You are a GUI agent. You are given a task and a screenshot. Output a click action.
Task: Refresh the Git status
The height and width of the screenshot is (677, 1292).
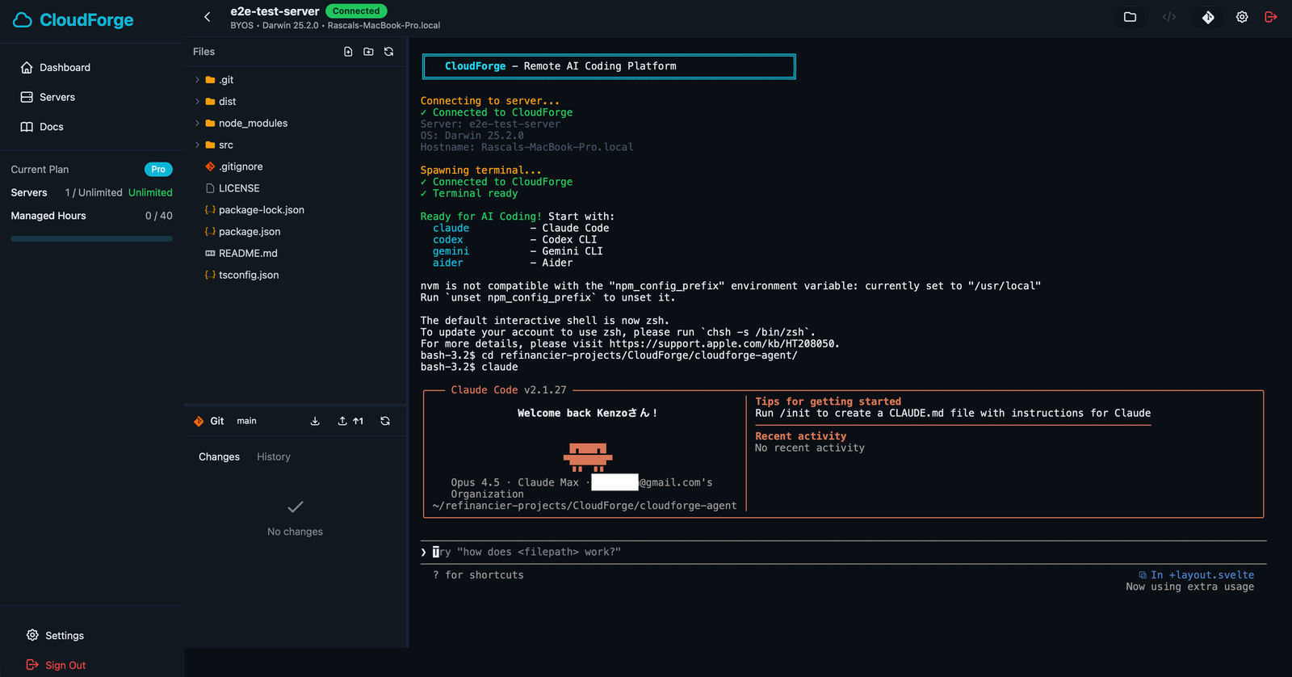click(x=385, y=421)
